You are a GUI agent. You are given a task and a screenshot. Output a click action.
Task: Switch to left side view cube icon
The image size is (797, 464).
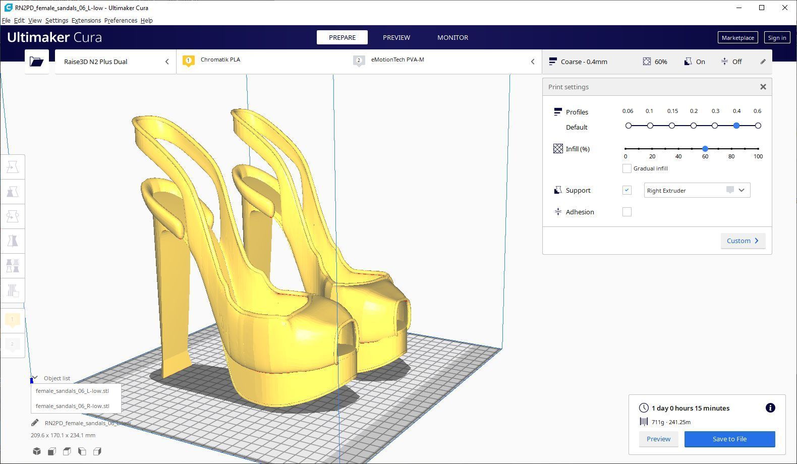(x=82, y=451)
